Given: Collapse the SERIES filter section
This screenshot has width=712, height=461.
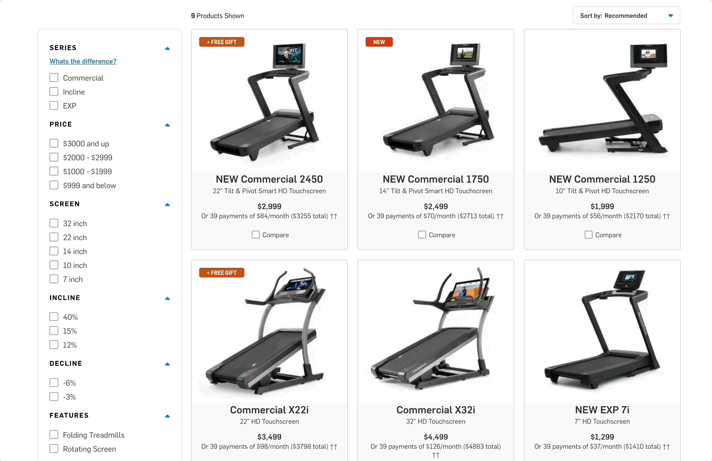Looking at the screenshot, I should coord(167,48).
